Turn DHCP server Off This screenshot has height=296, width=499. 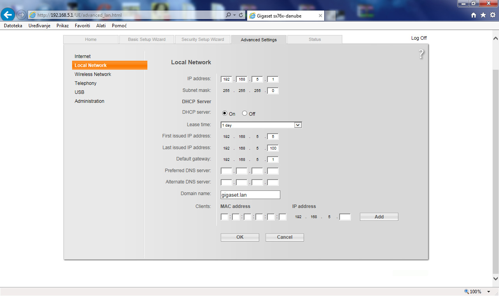click(245, 113)
